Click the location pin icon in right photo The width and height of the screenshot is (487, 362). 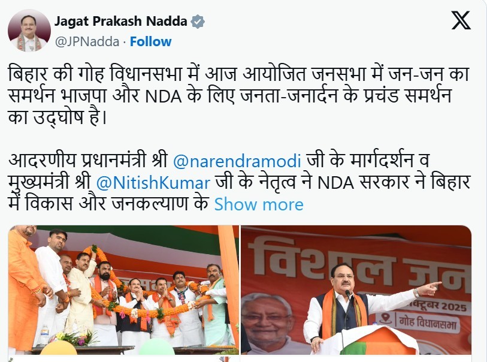386,318
